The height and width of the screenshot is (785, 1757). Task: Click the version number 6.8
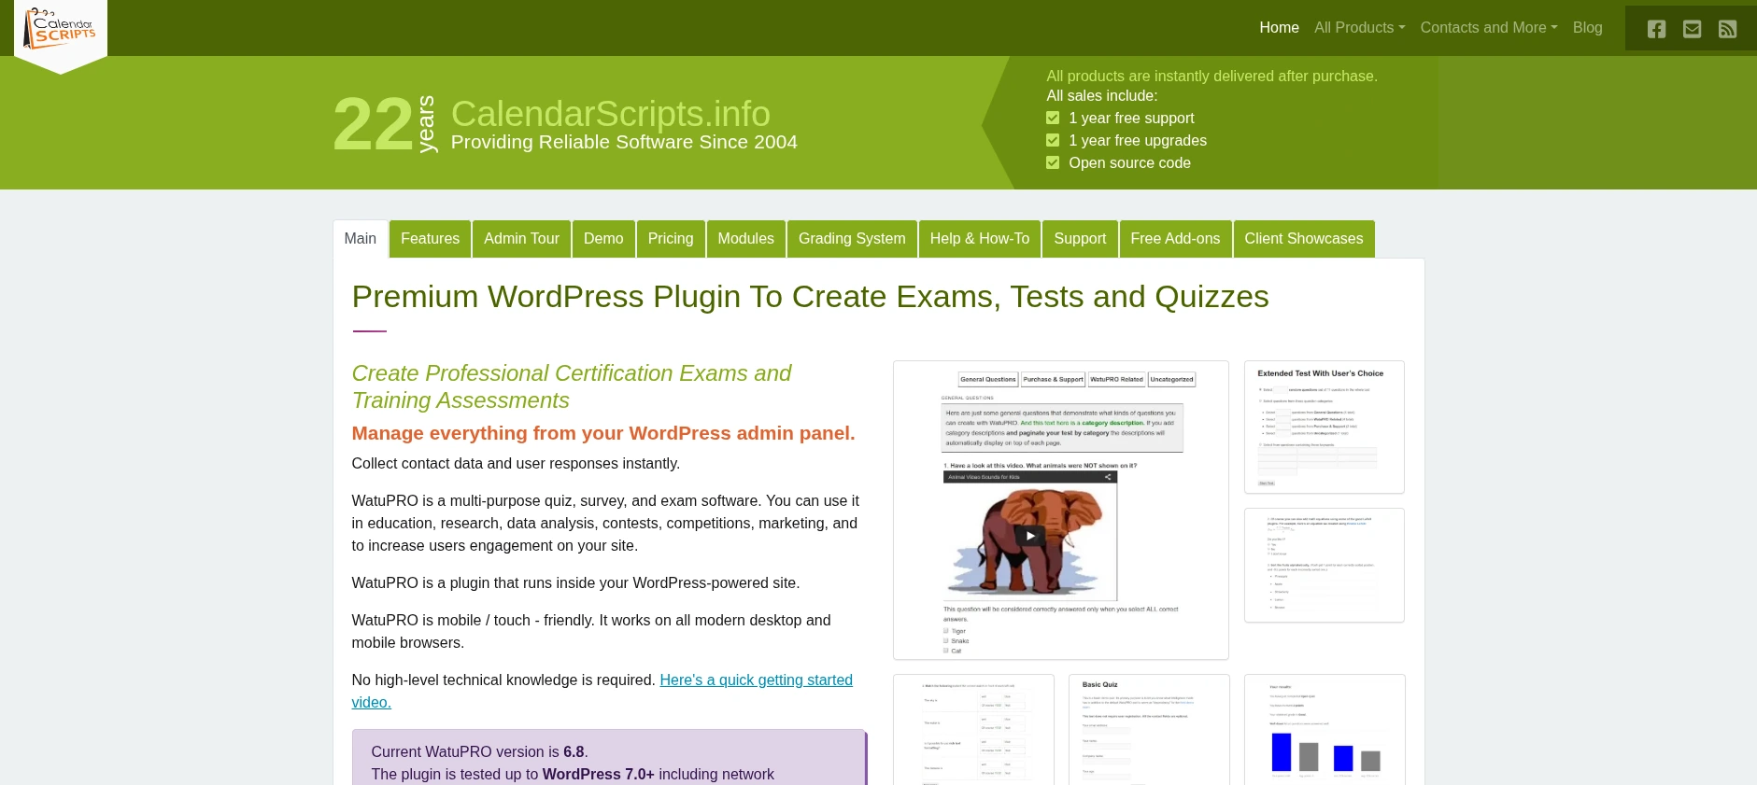[574, 752]
